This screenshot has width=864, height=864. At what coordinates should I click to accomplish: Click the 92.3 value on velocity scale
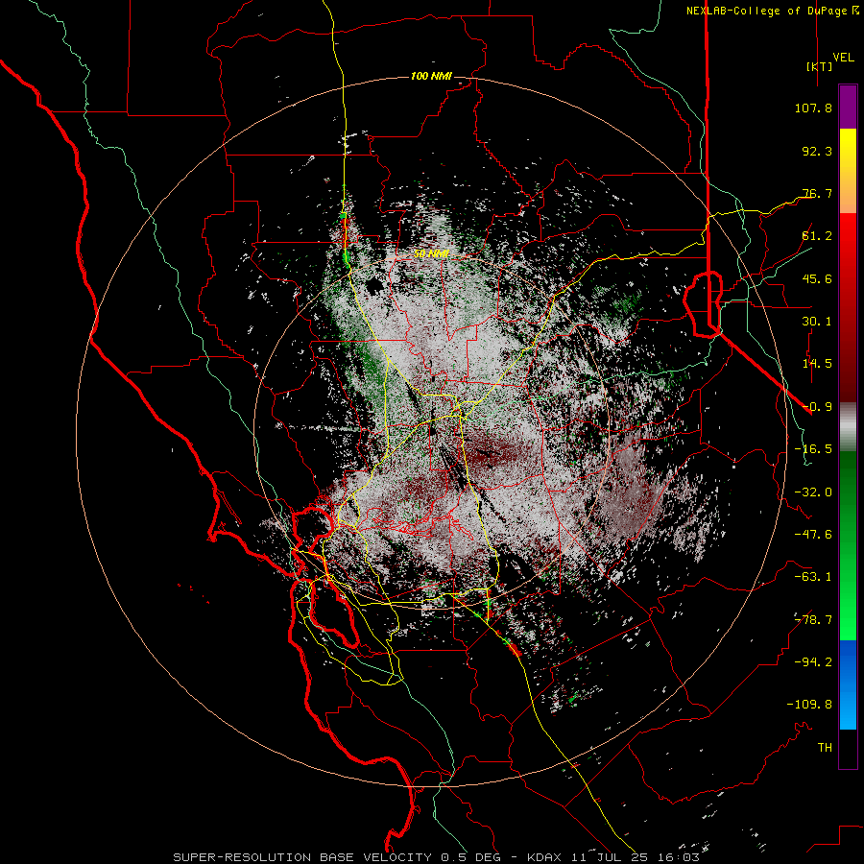click(817, 151)
